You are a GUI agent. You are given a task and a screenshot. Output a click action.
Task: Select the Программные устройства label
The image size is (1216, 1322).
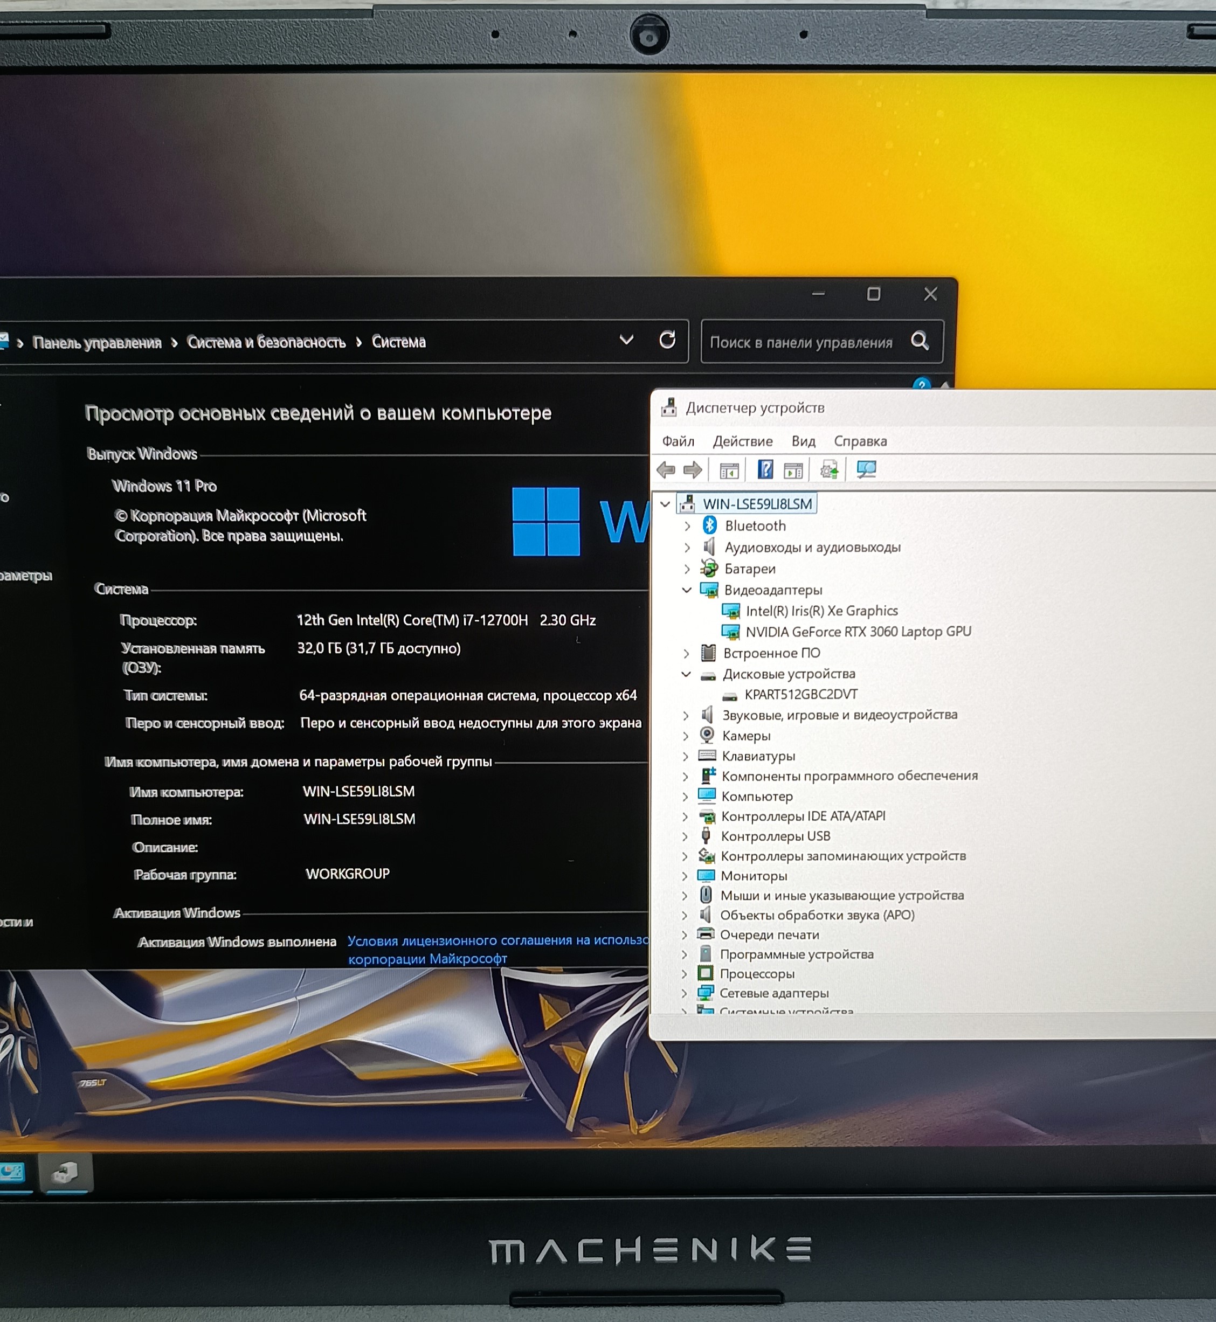coord(797,954)
